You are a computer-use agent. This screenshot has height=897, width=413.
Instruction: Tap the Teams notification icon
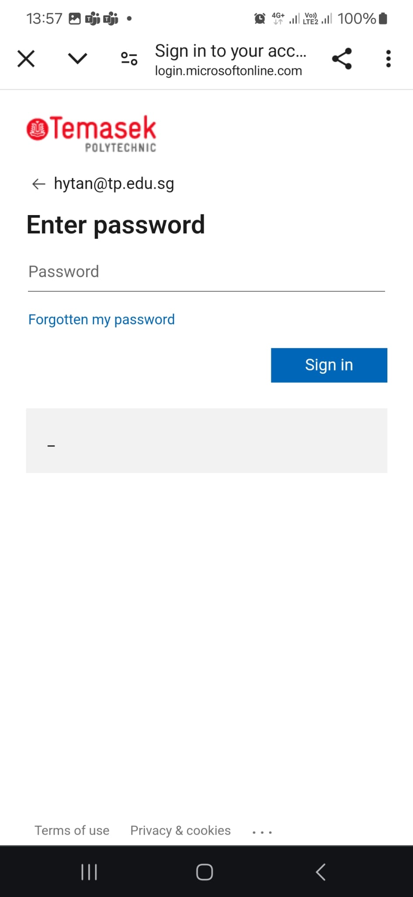tap(93, 19)
